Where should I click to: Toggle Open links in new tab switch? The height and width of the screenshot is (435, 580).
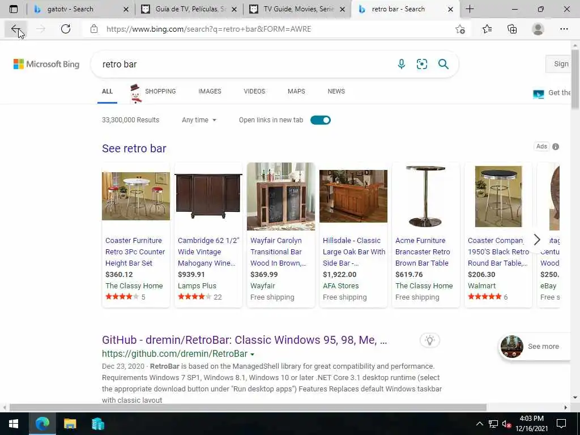321,120
